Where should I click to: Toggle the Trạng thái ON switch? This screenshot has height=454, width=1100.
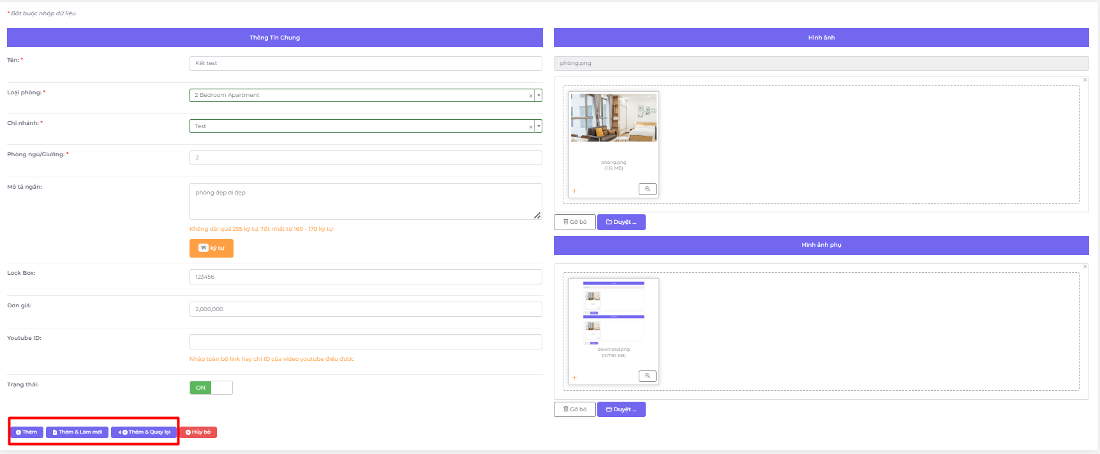211,388
